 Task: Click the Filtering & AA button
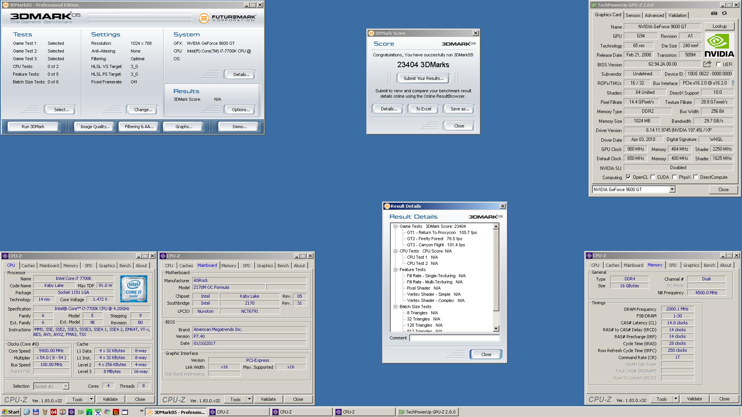pos(139,127)
